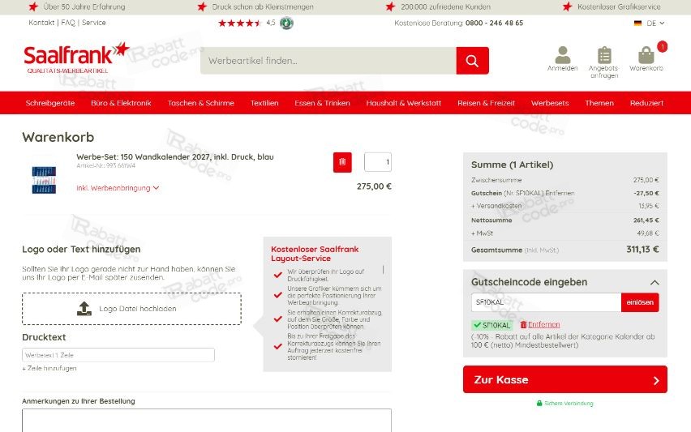Click the Gesamtsumme value 311,13 €
Viewport: 691px width, 432px height.
point(642,250)
